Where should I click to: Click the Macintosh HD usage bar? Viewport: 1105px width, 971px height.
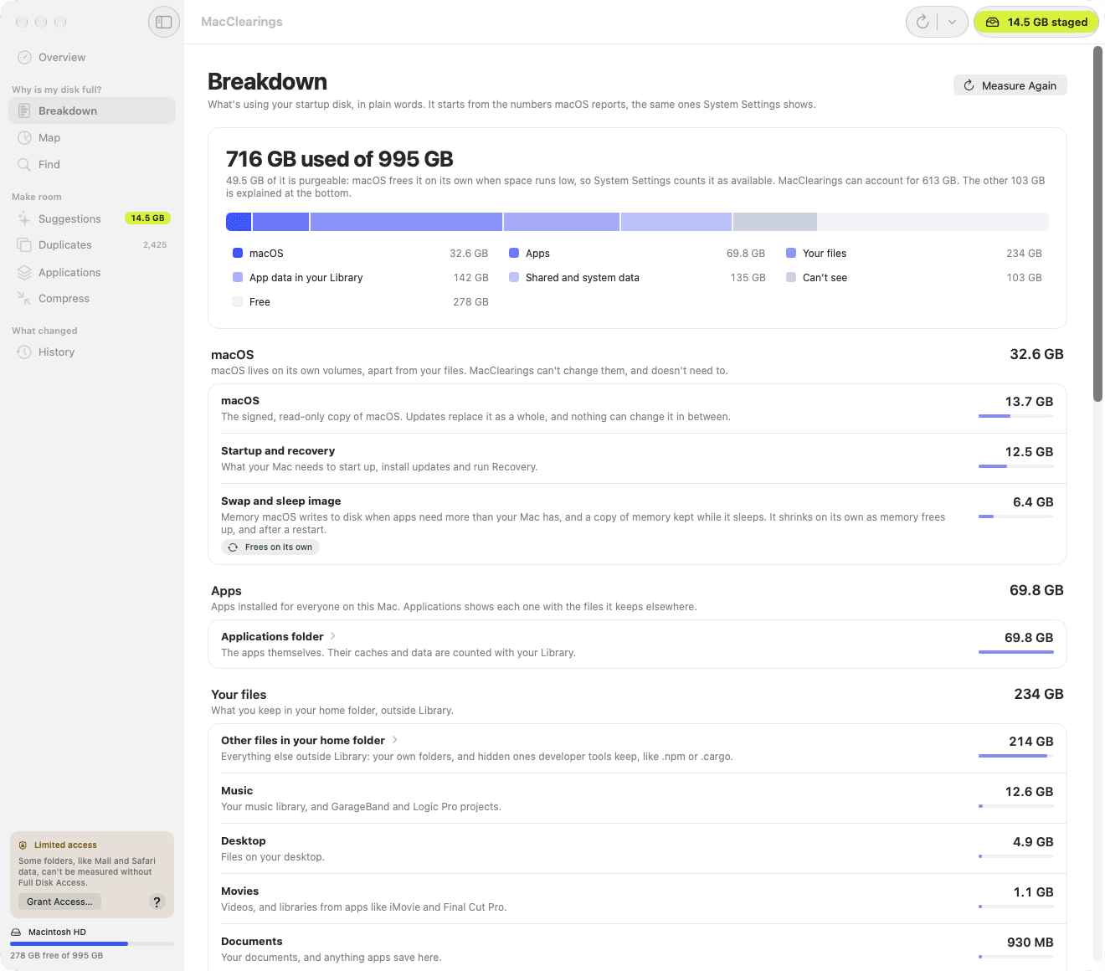pyautogui.click(x=92, y=943)
